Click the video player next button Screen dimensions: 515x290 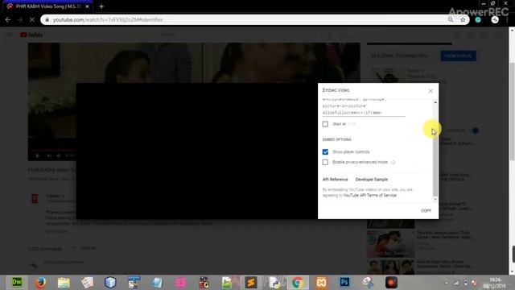[x=49, y=155]
